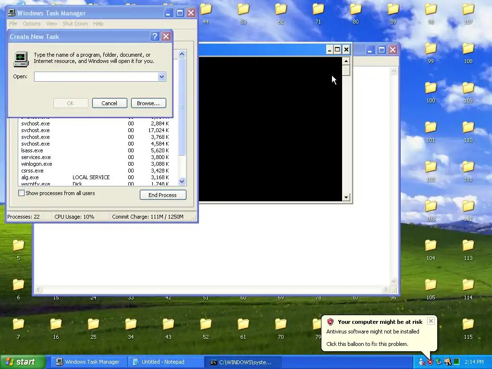This screenshot has height=369, width=492.
Task: Open the Safely Remove Hardware tray icon
Action: pyautogui.click(x=439, y=362)
